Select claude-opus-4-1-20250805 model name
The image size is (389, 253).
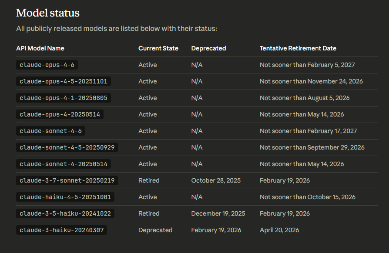coord(64,98)
